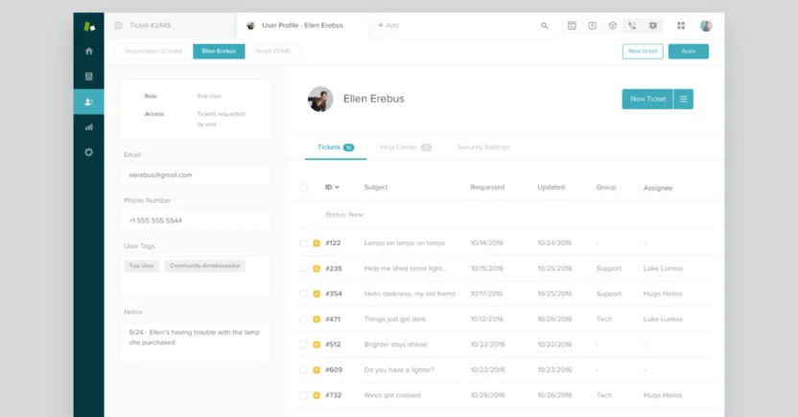Check the select-all tickets checkbox

point(304,188)
